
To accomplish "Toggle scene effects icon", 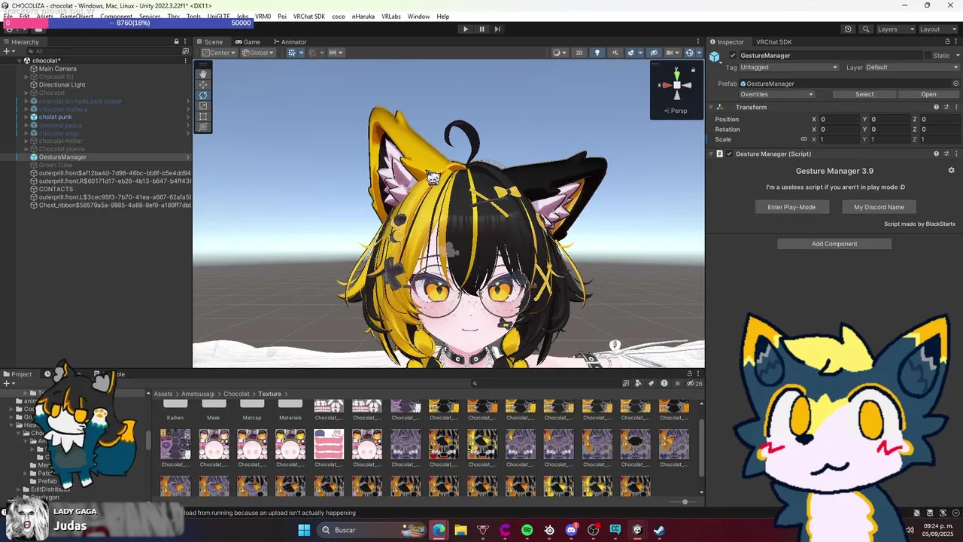I will tap(632, 53).
